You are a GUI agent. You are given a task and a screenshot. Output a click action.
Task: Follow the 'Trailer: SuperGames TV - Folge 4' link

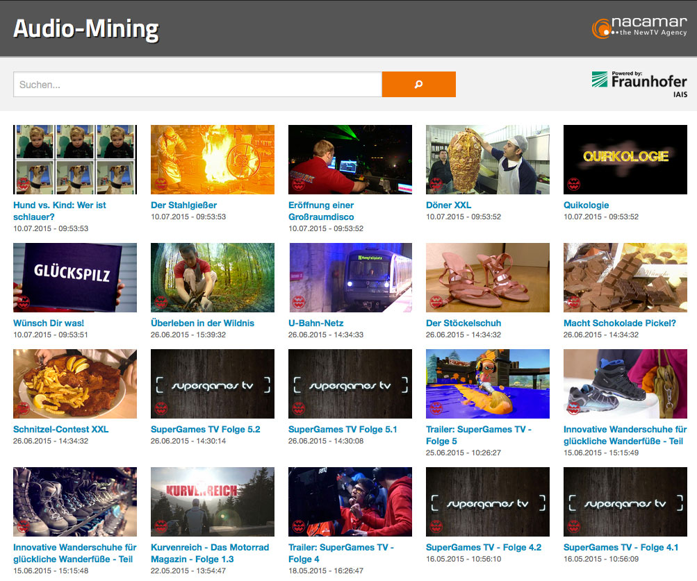click(341, 553)
